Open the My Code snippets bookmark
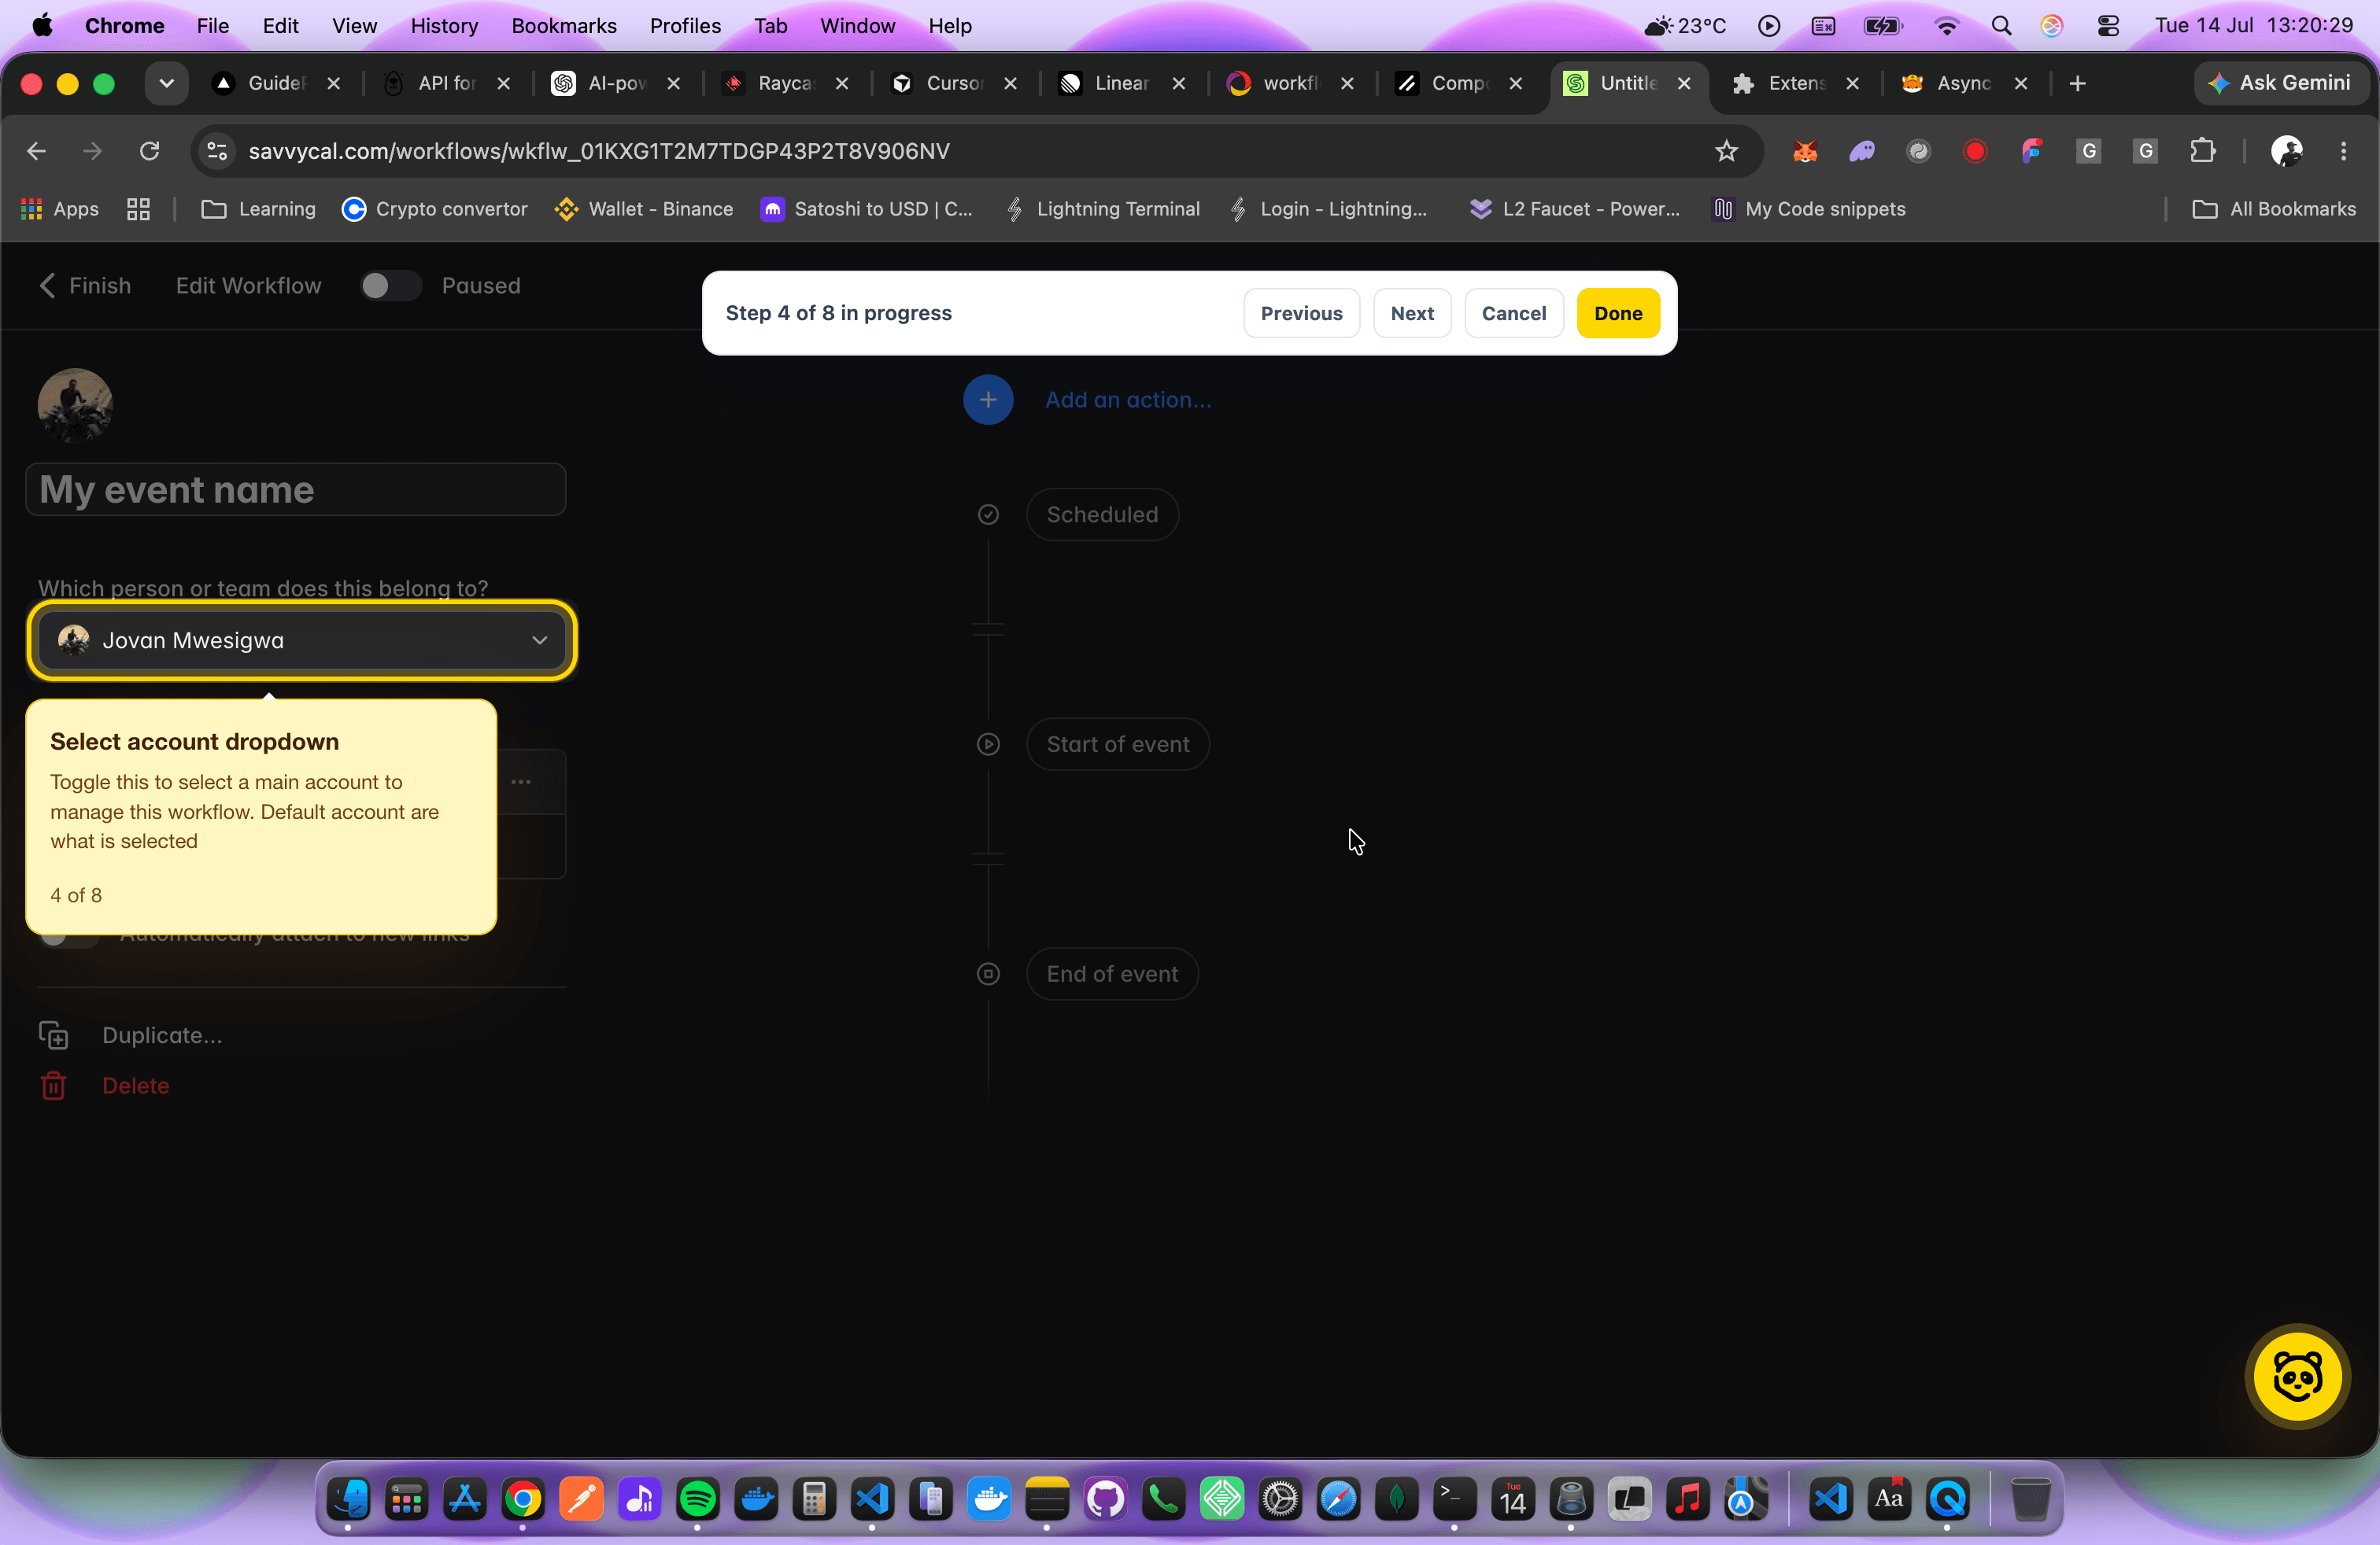The width and height of the screenshot is (2380, 1545). [1810, 209]
